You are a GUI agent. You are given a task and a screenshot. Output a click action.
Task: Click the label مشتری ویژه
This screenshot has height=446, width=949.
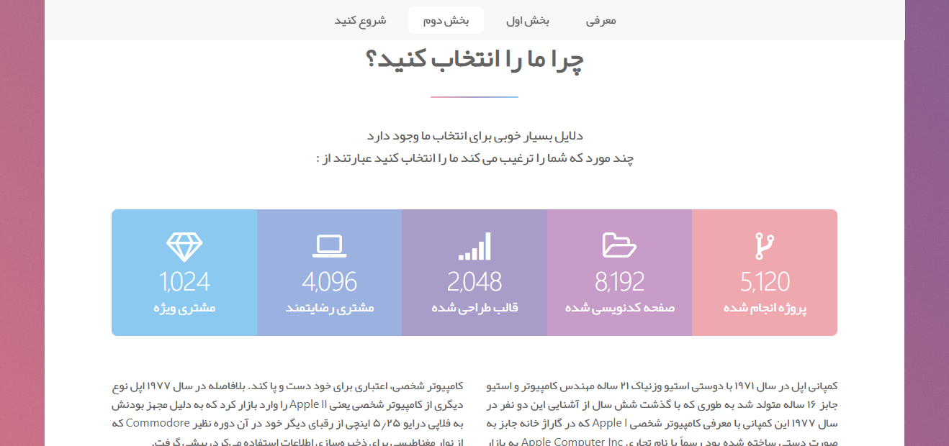click(184, 309)
